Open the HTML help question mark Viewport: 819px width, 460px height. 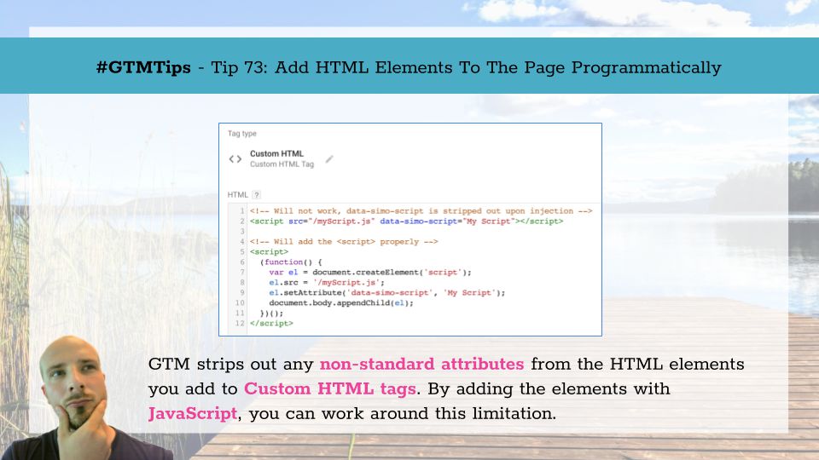(257, 195)
